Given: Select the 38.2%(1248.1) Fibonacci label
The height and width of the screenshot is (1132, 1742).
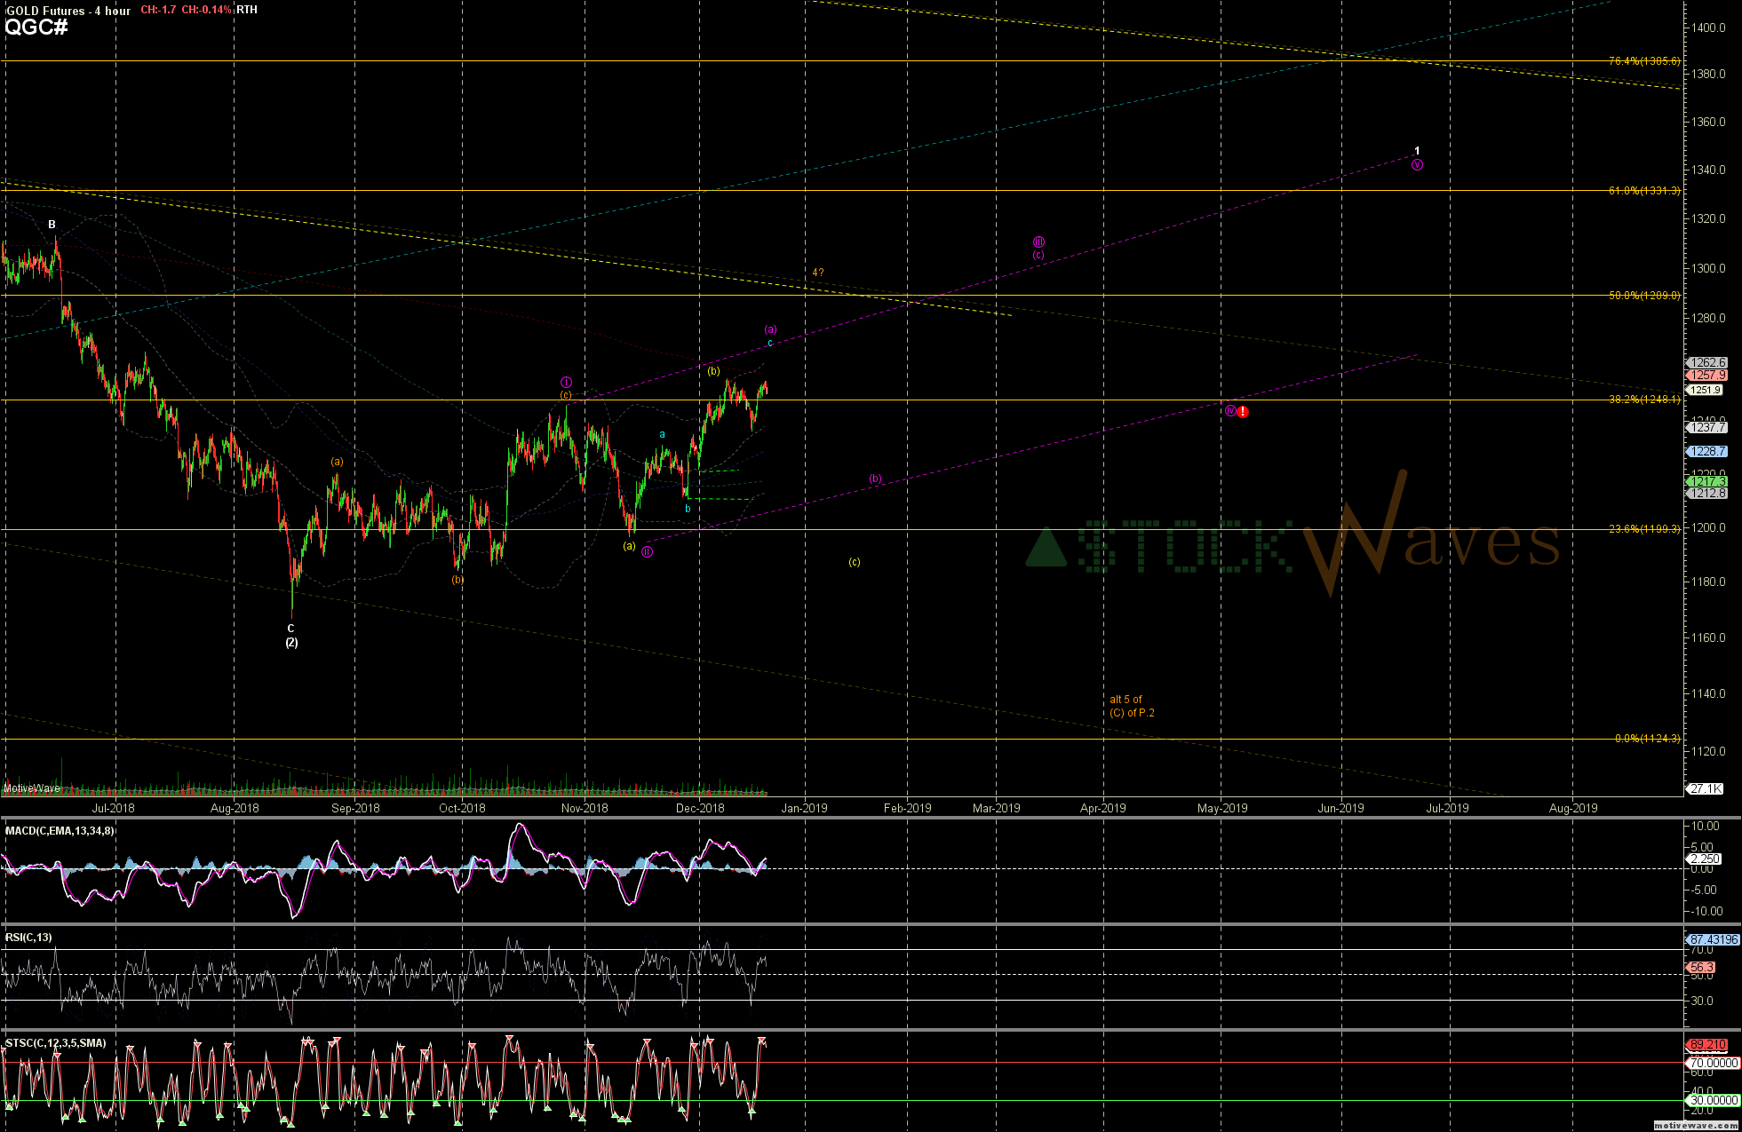Looking at the screenshot, I should (x=1644, y=400).
